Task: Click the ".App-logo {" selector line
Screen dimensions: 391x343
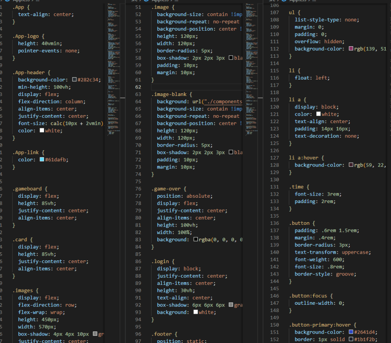Action: (28, 36)
